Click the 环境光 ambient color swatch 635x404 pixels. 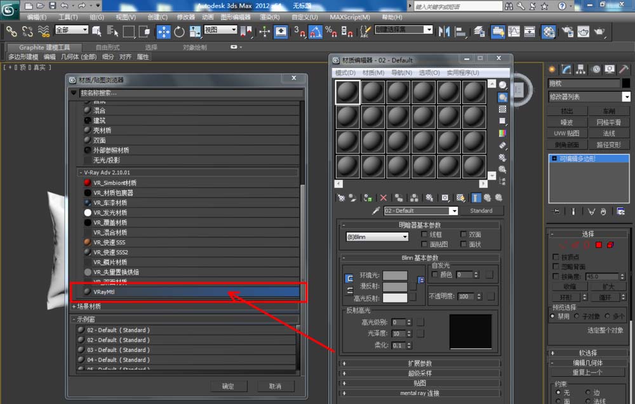tap(395, 275)
